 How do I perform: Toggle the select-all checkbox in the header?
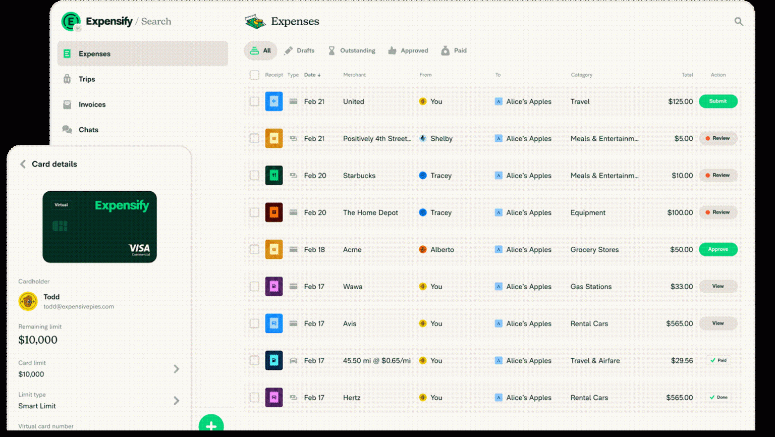coord(254,75)
